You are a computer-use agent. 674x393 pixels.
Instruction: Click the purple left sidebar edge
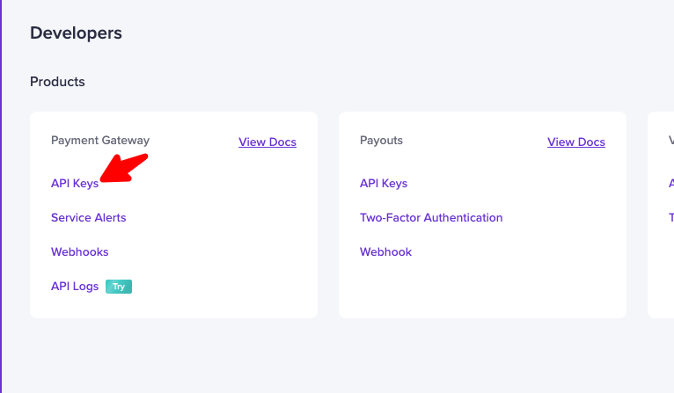[2, 193]
